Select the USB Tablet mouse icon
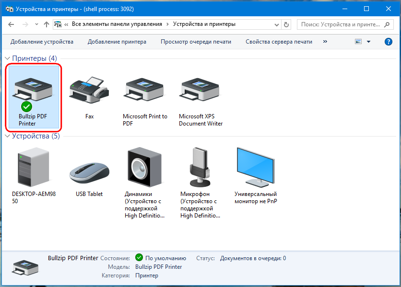This screenshot has width=401, height=287. click(89, 173)
